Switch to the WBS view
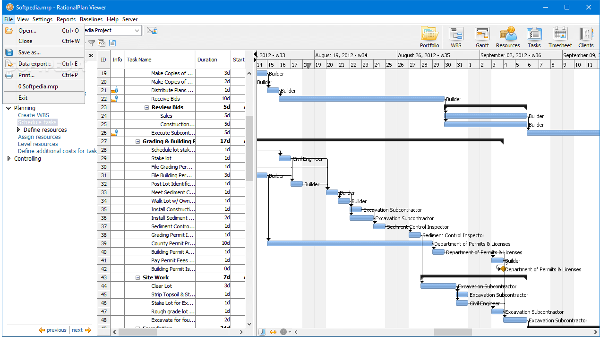The image size is (600, 337). click(x=456, y=37)
